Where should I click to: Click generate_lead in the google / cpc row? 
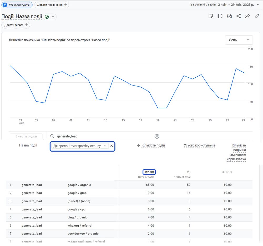32,209
